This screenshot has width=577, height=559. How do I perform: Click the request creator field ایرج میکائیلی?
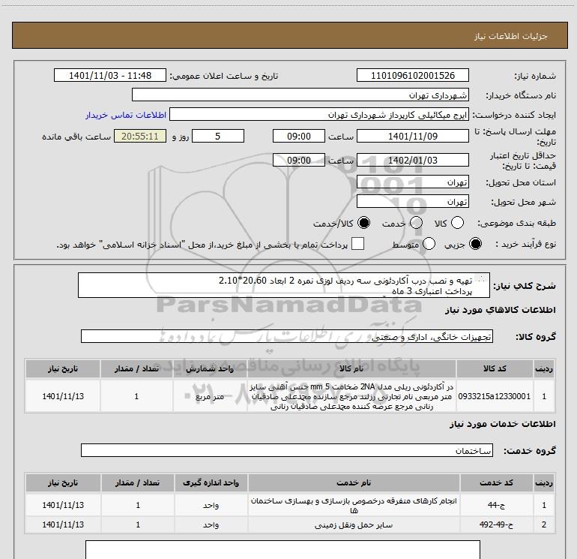click(x=319, y=115)
